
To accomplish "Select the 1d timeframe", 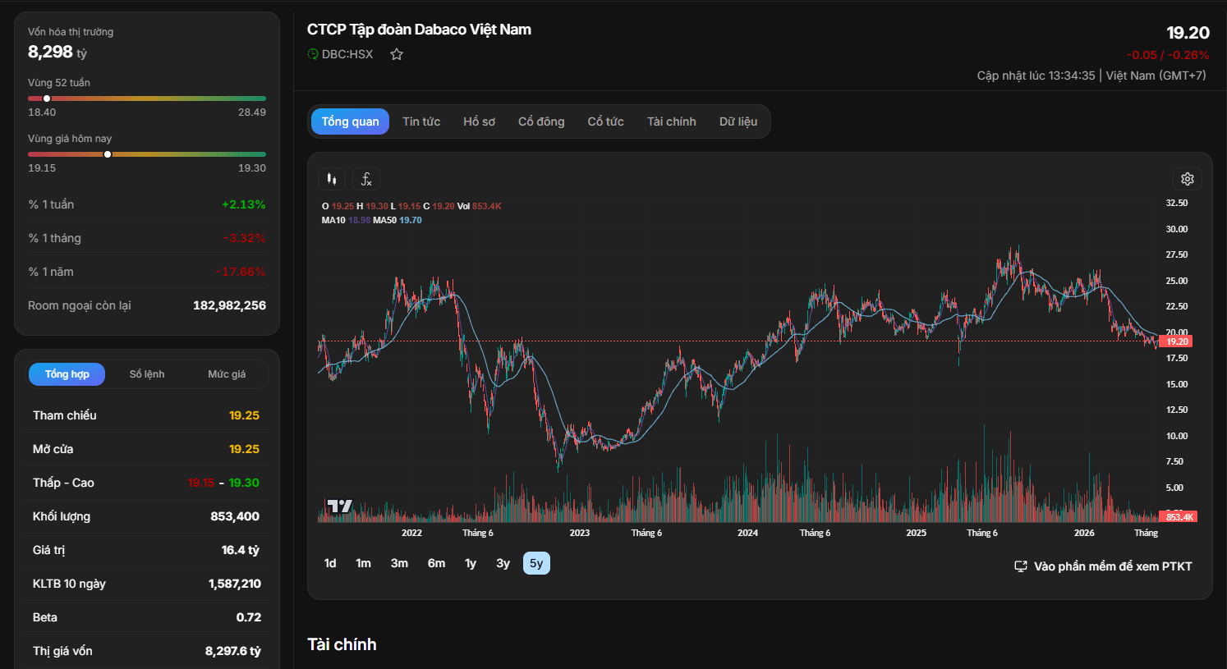I will point(330,563).
